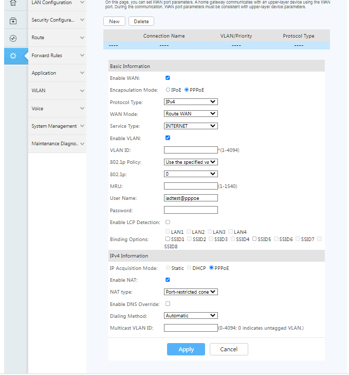Expand the Dialing Method dropdown
This screenshot has width=349, height=375.
(x=191, y=316)
